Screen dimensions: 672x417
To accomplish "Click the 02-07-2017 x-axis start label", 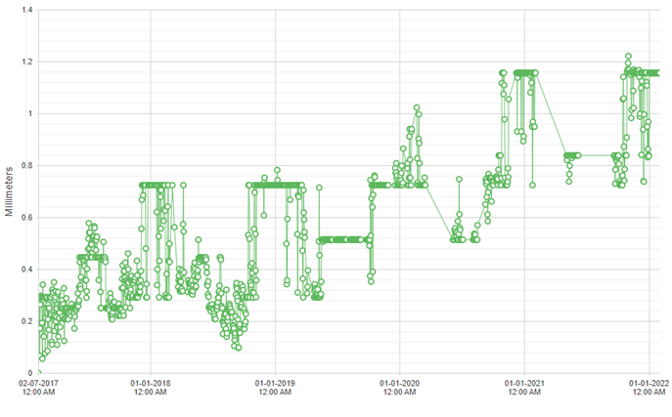I will click(38, 387).
